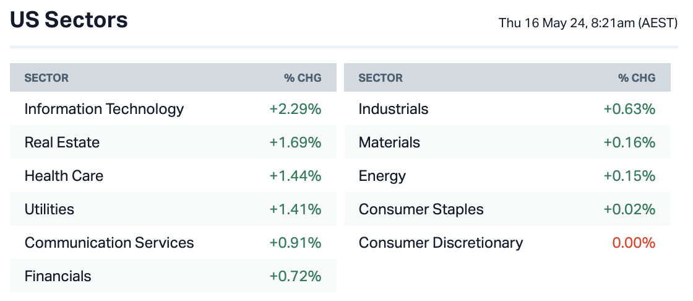Click the Industrials sector name
This screenshot has width=693, height=301.
click(x=394, y=109)
